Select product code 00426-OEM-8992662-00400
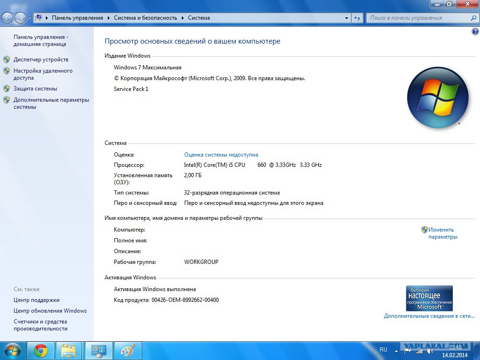 tap(185, 300)
